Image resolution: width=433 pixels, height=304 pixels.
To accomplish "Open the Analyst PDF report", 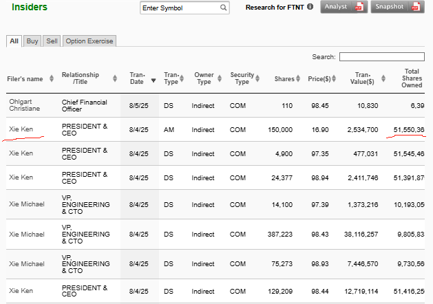I will (344, 7).
